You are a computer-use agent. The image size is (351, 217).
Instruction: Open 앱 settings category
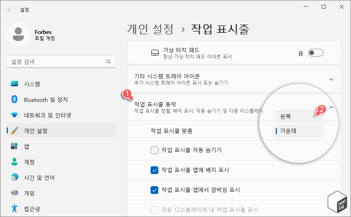tap(61, 146)
